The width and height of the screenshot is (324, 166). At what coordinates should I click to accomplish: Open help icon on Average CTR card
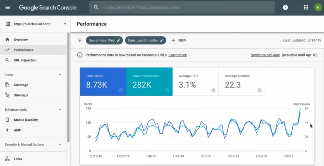[213, 90]
